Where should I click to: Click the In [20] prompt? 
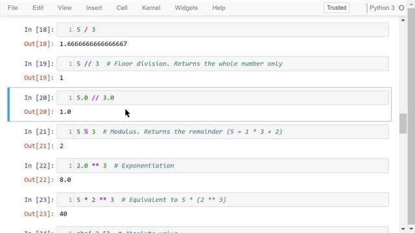coord(39,98)
